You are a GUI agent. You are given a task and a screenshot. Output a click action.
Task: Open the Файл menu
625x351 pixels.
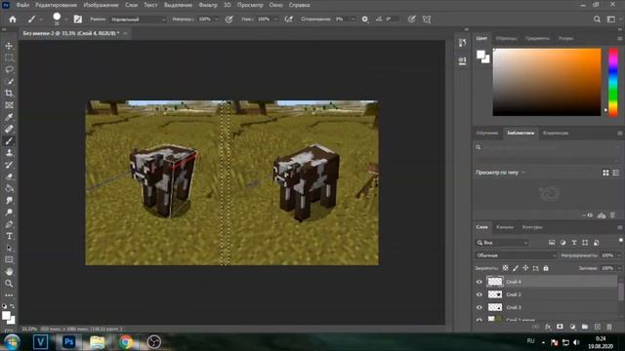[22, 5]
